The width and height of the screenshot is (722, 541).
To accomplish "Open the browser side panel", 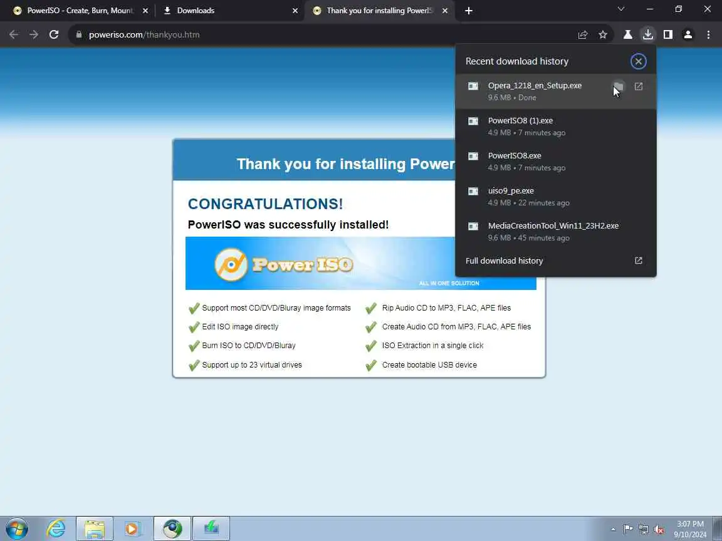I will click(x=667, y=34).
